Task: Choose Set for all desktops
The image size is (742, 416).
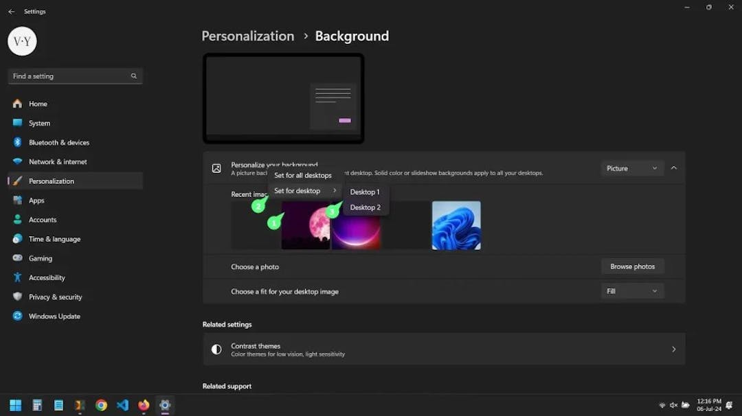Action: click(302, 175)
